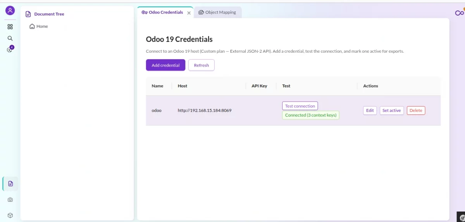Image resolution: width=465 pixels, height=222 pixels.
Task: Switch to the Odoo Credentials tab
Action: 166,12
